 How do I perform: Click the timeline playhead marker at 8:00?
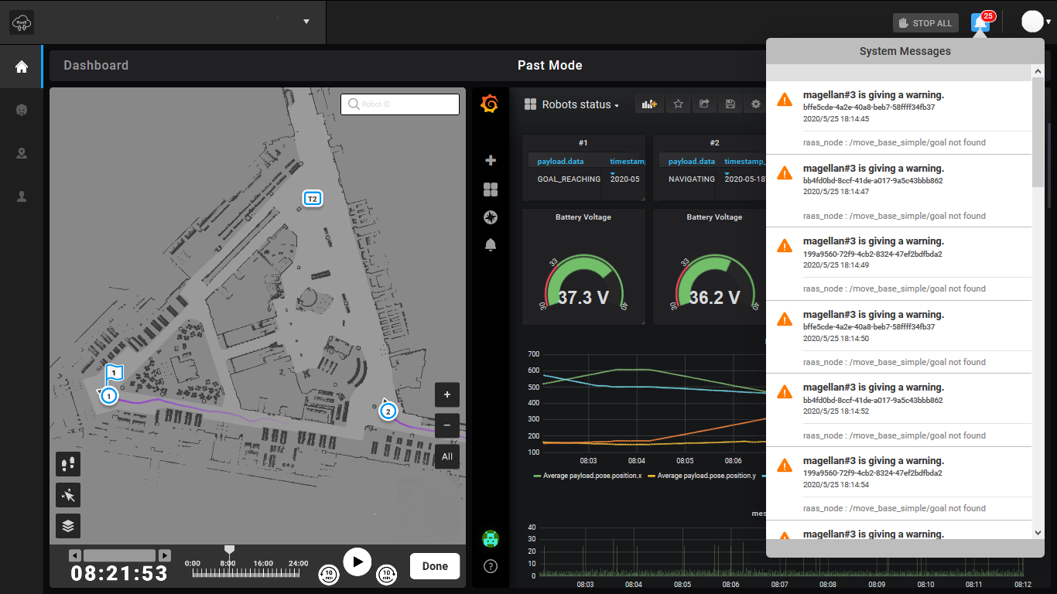point(229,551)
